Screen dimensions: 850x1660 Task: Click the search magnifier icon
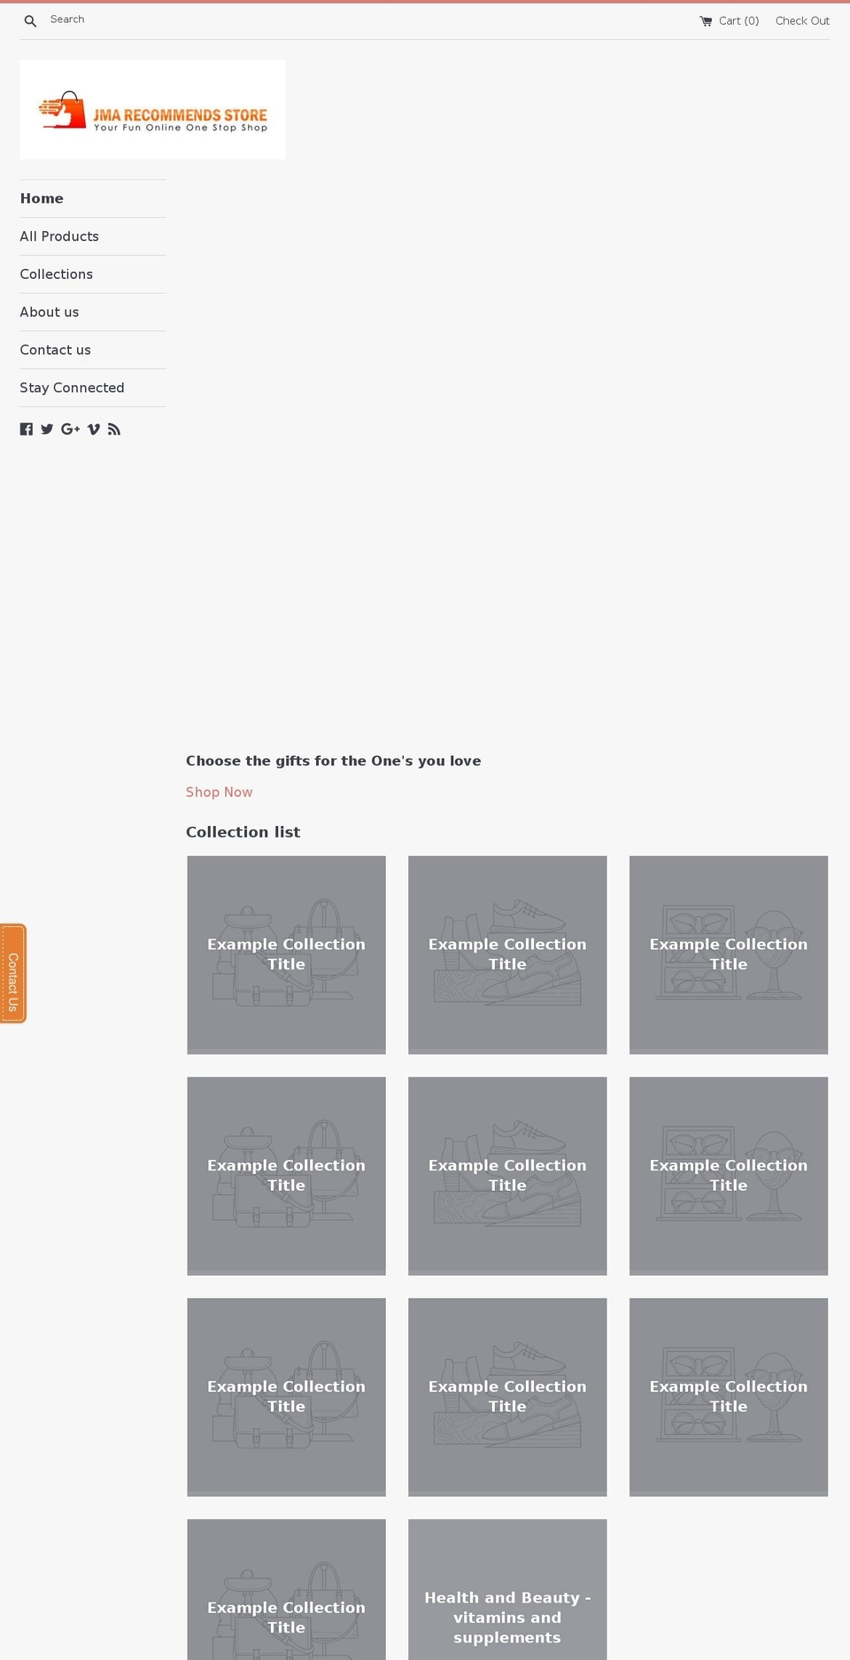[x=30, y=21]
